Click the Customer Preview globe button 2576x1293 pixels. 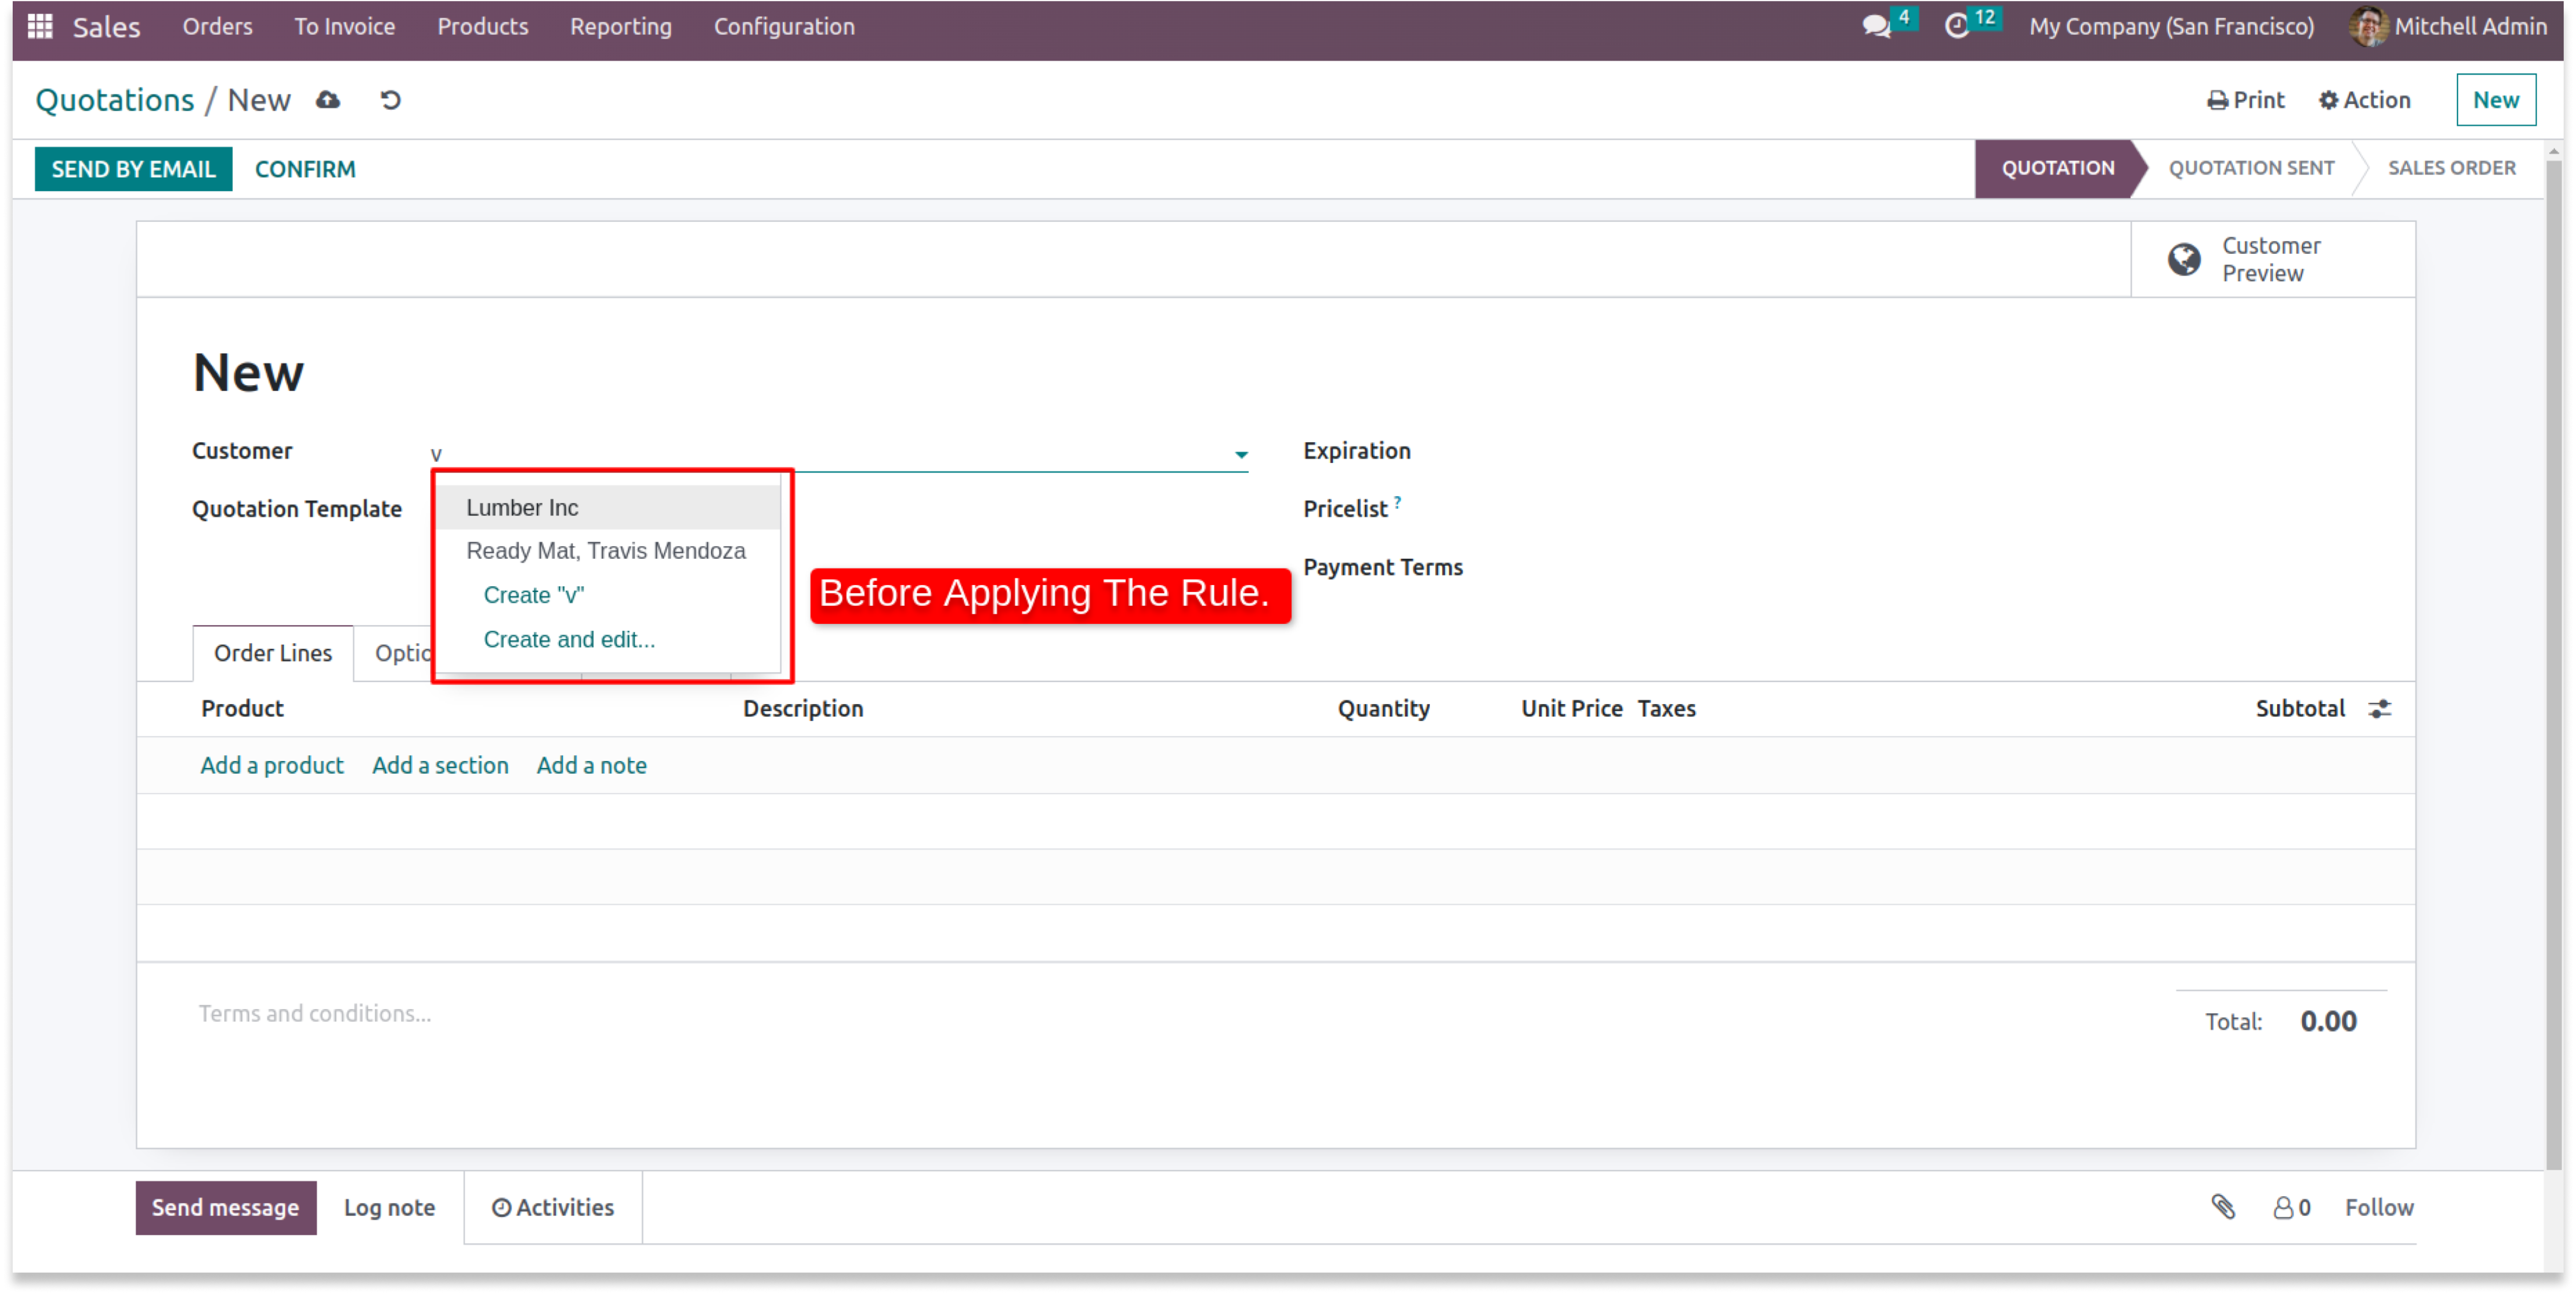click(2273, 260)
